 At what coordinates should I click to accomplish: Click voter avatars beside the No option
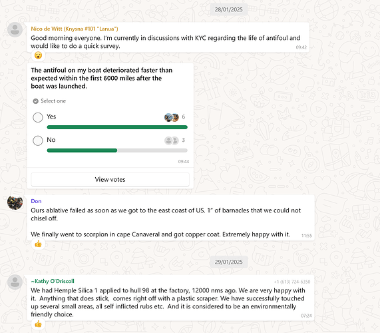tap(172, 141)
